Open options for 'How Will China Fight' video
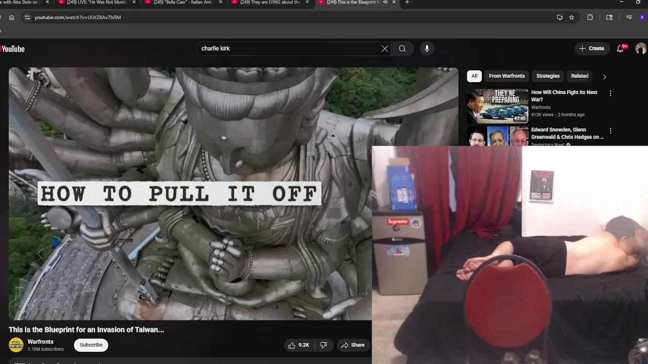Image resolution: width=648 pixels, height=364 pixels. 611,94
